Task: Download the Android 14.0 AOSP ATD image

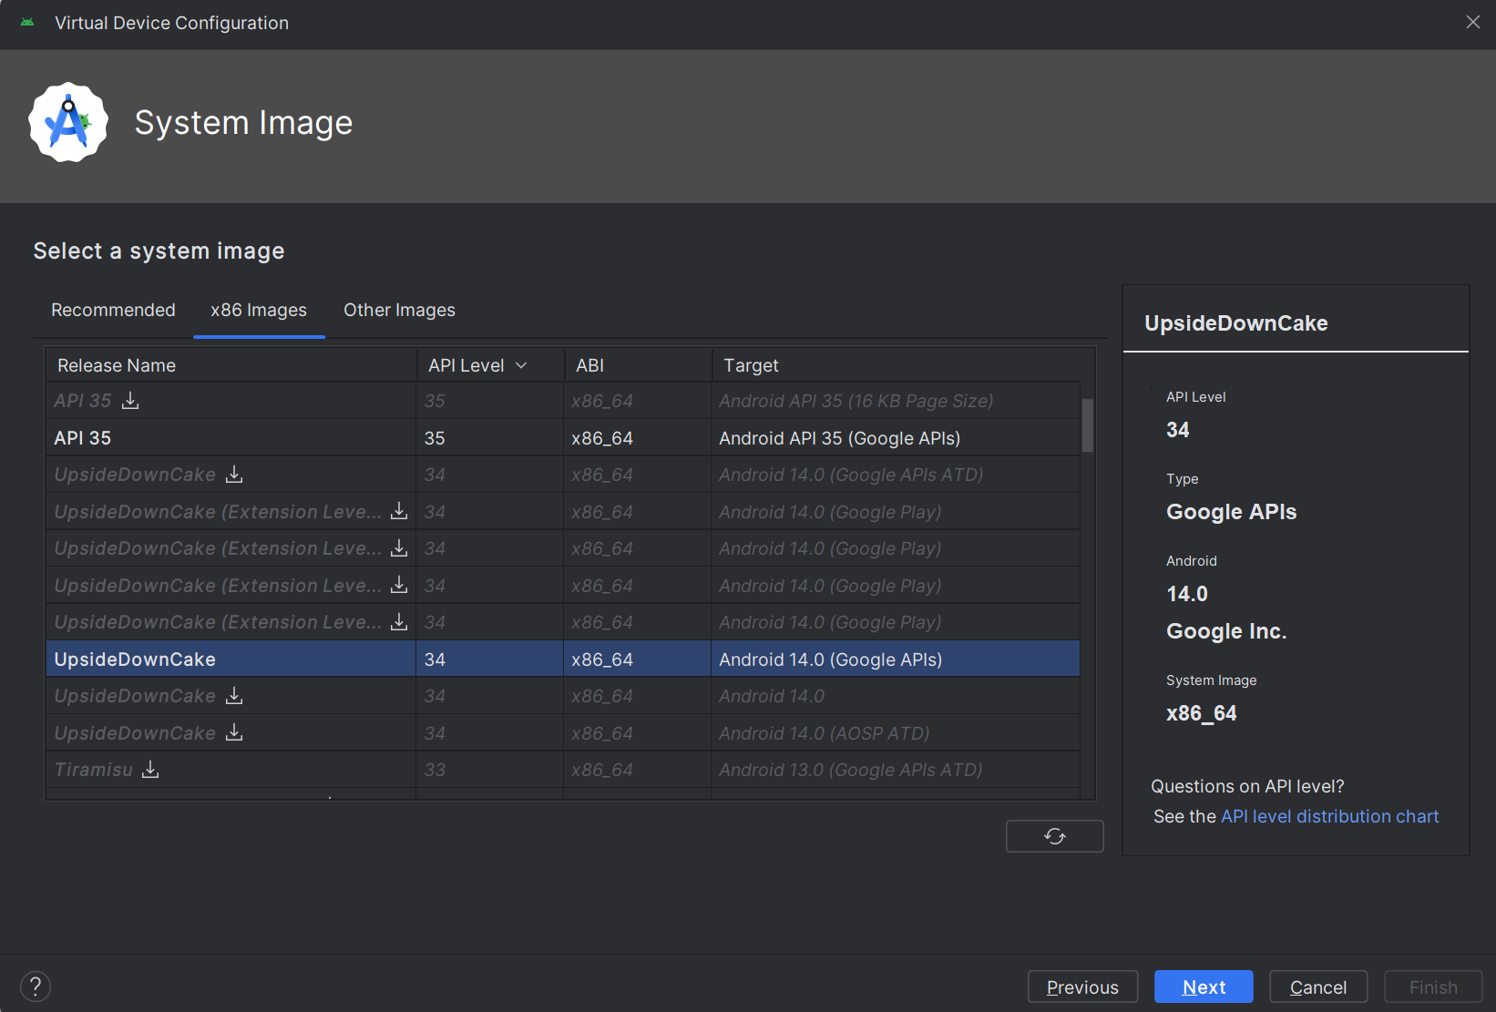Action: pyautogui.click(x=233, y=733)
